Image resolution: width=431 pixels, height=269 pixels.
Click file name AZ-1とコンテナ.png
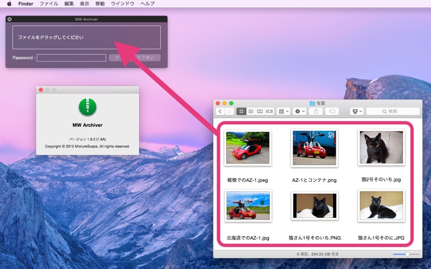[x=314, y=180]
